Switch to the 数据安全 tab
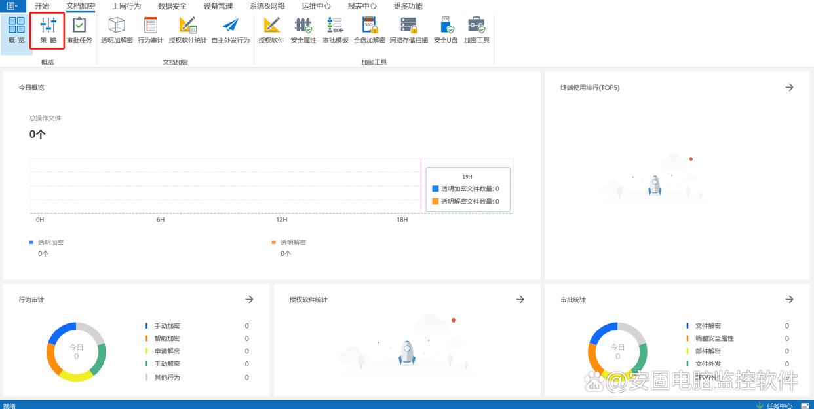The image size is (814, 409). 172,6
